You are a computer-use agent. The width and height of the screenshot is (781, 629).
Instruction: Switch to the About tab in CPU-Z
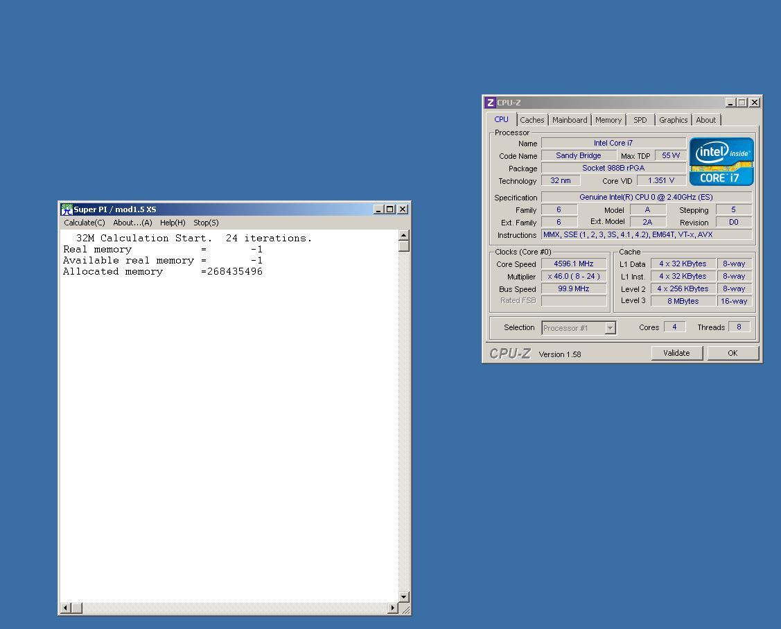coord(705,120)
